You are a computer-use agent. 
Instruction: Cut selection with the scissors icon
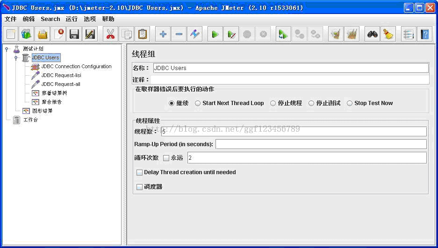[x=110, y=34]
